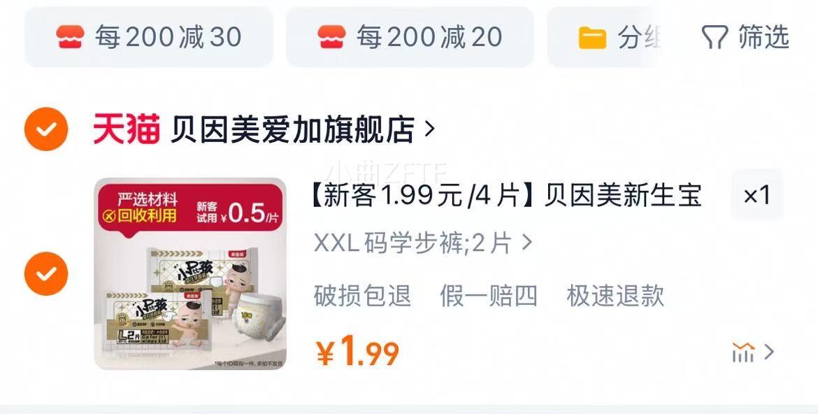Uncheck the diaper product item checkbox
This screenshot has height=414, width=818.
pyautogui.click(x=46, y=273)
